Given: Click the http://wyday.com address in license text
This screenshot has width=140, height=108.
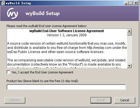Looking at the screenshot, I should tap(99, 48).
